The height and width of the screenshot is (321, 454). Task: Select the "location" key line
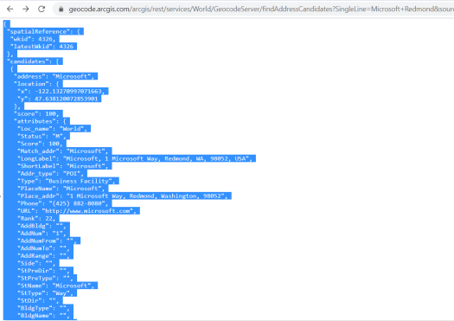(x=38, y=84)
